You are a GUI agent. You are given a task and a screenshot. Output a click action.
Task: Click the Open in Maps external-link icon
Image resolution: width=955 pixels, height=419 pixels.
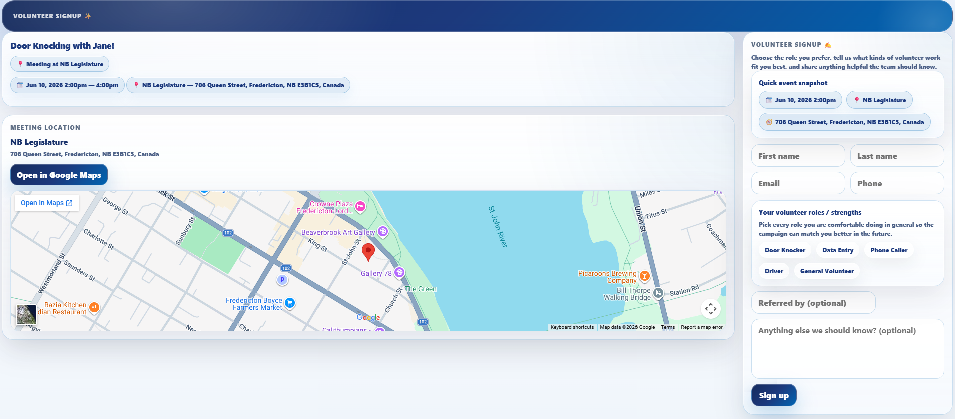69,203
